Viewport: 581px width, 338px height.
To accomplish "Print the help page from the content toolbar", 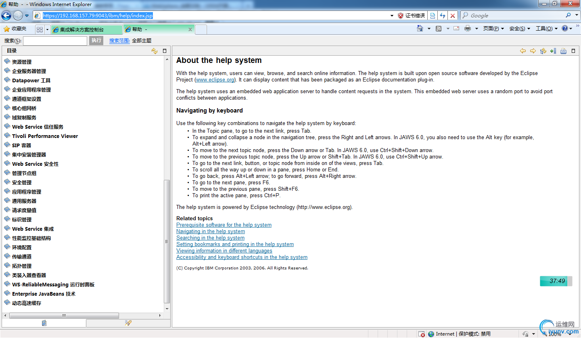I will 563,51.
